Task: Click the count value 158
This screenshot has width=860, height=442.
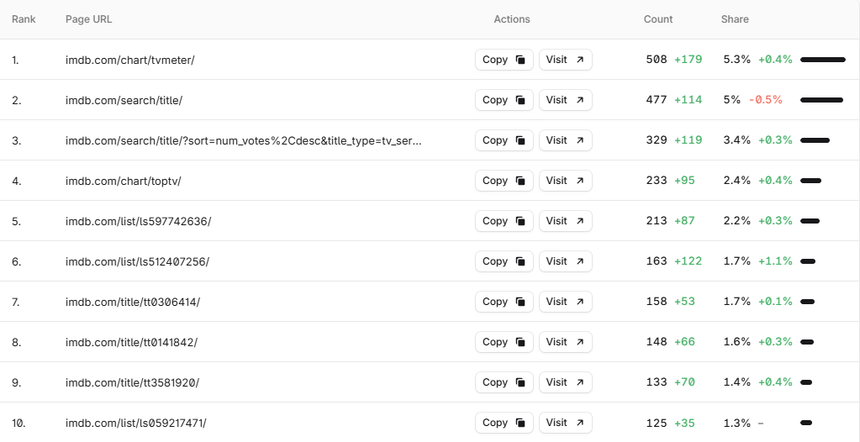Action: pos(657,301)
